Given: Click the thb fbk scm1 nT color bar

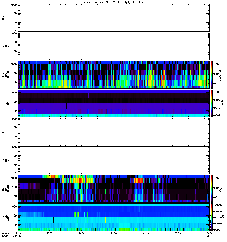Looking at the screenshot, I should point(212,103).
